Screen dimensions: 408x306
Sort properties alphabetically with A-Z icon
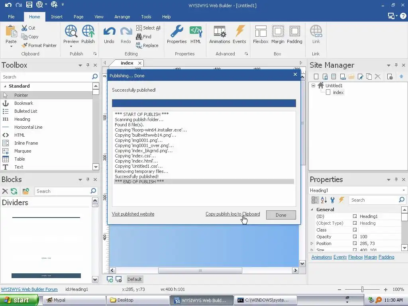pyautogui.click(x=324, y=200)
